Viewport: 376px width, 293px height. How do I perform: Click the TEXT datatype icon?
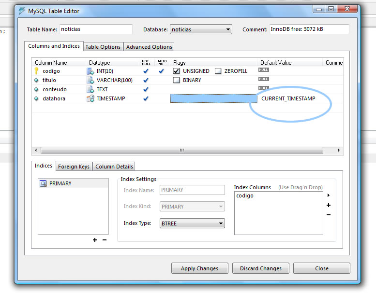[90, 89]
